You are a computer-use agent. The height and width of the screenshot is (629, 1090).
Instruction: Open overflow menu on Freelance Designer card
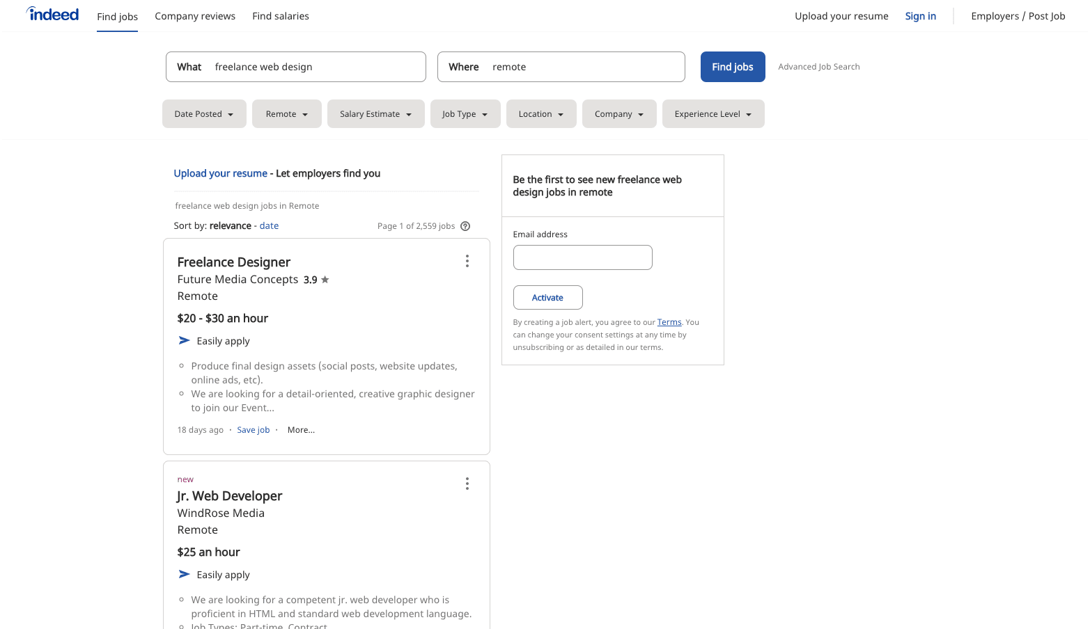(x=467, y=261)
